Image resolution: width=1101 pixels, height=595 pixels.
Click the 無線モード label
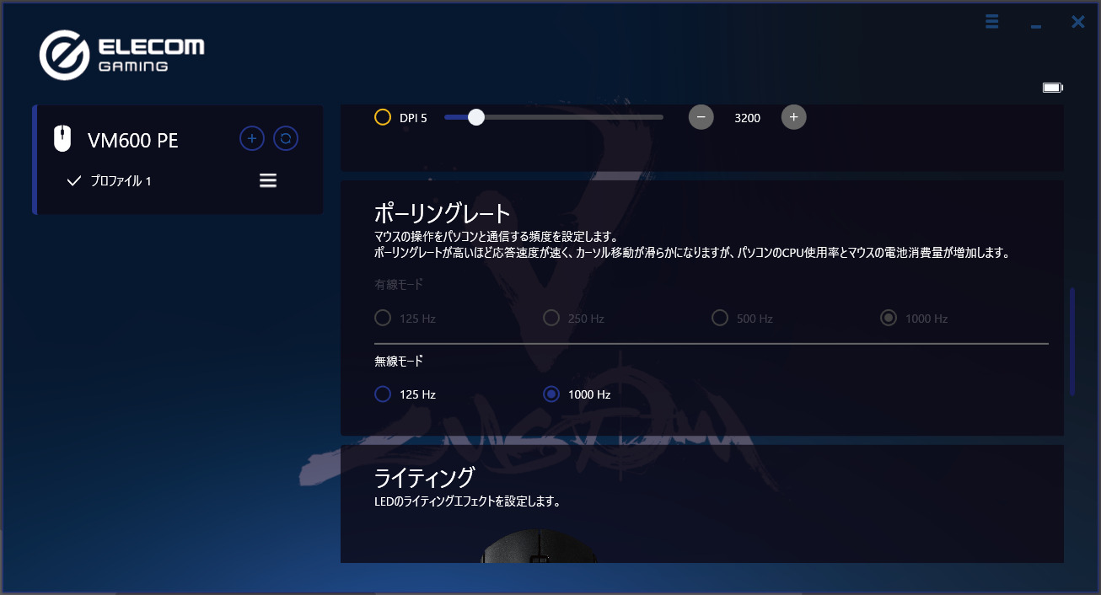[399, 361]
